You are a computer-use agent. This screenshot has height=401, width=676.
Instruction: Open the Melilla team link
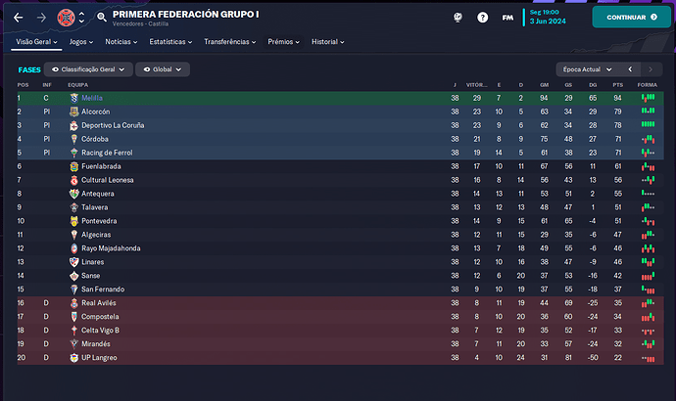pos(92,98)
